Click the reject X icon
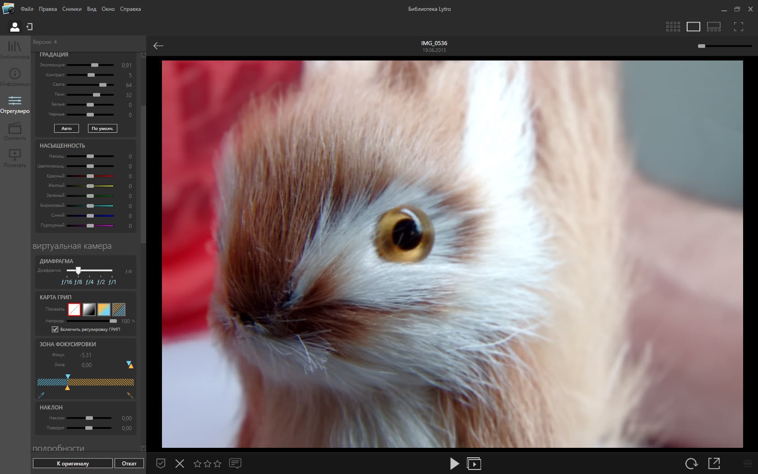This screenshot has height=474, width=758. coord(180,463)
